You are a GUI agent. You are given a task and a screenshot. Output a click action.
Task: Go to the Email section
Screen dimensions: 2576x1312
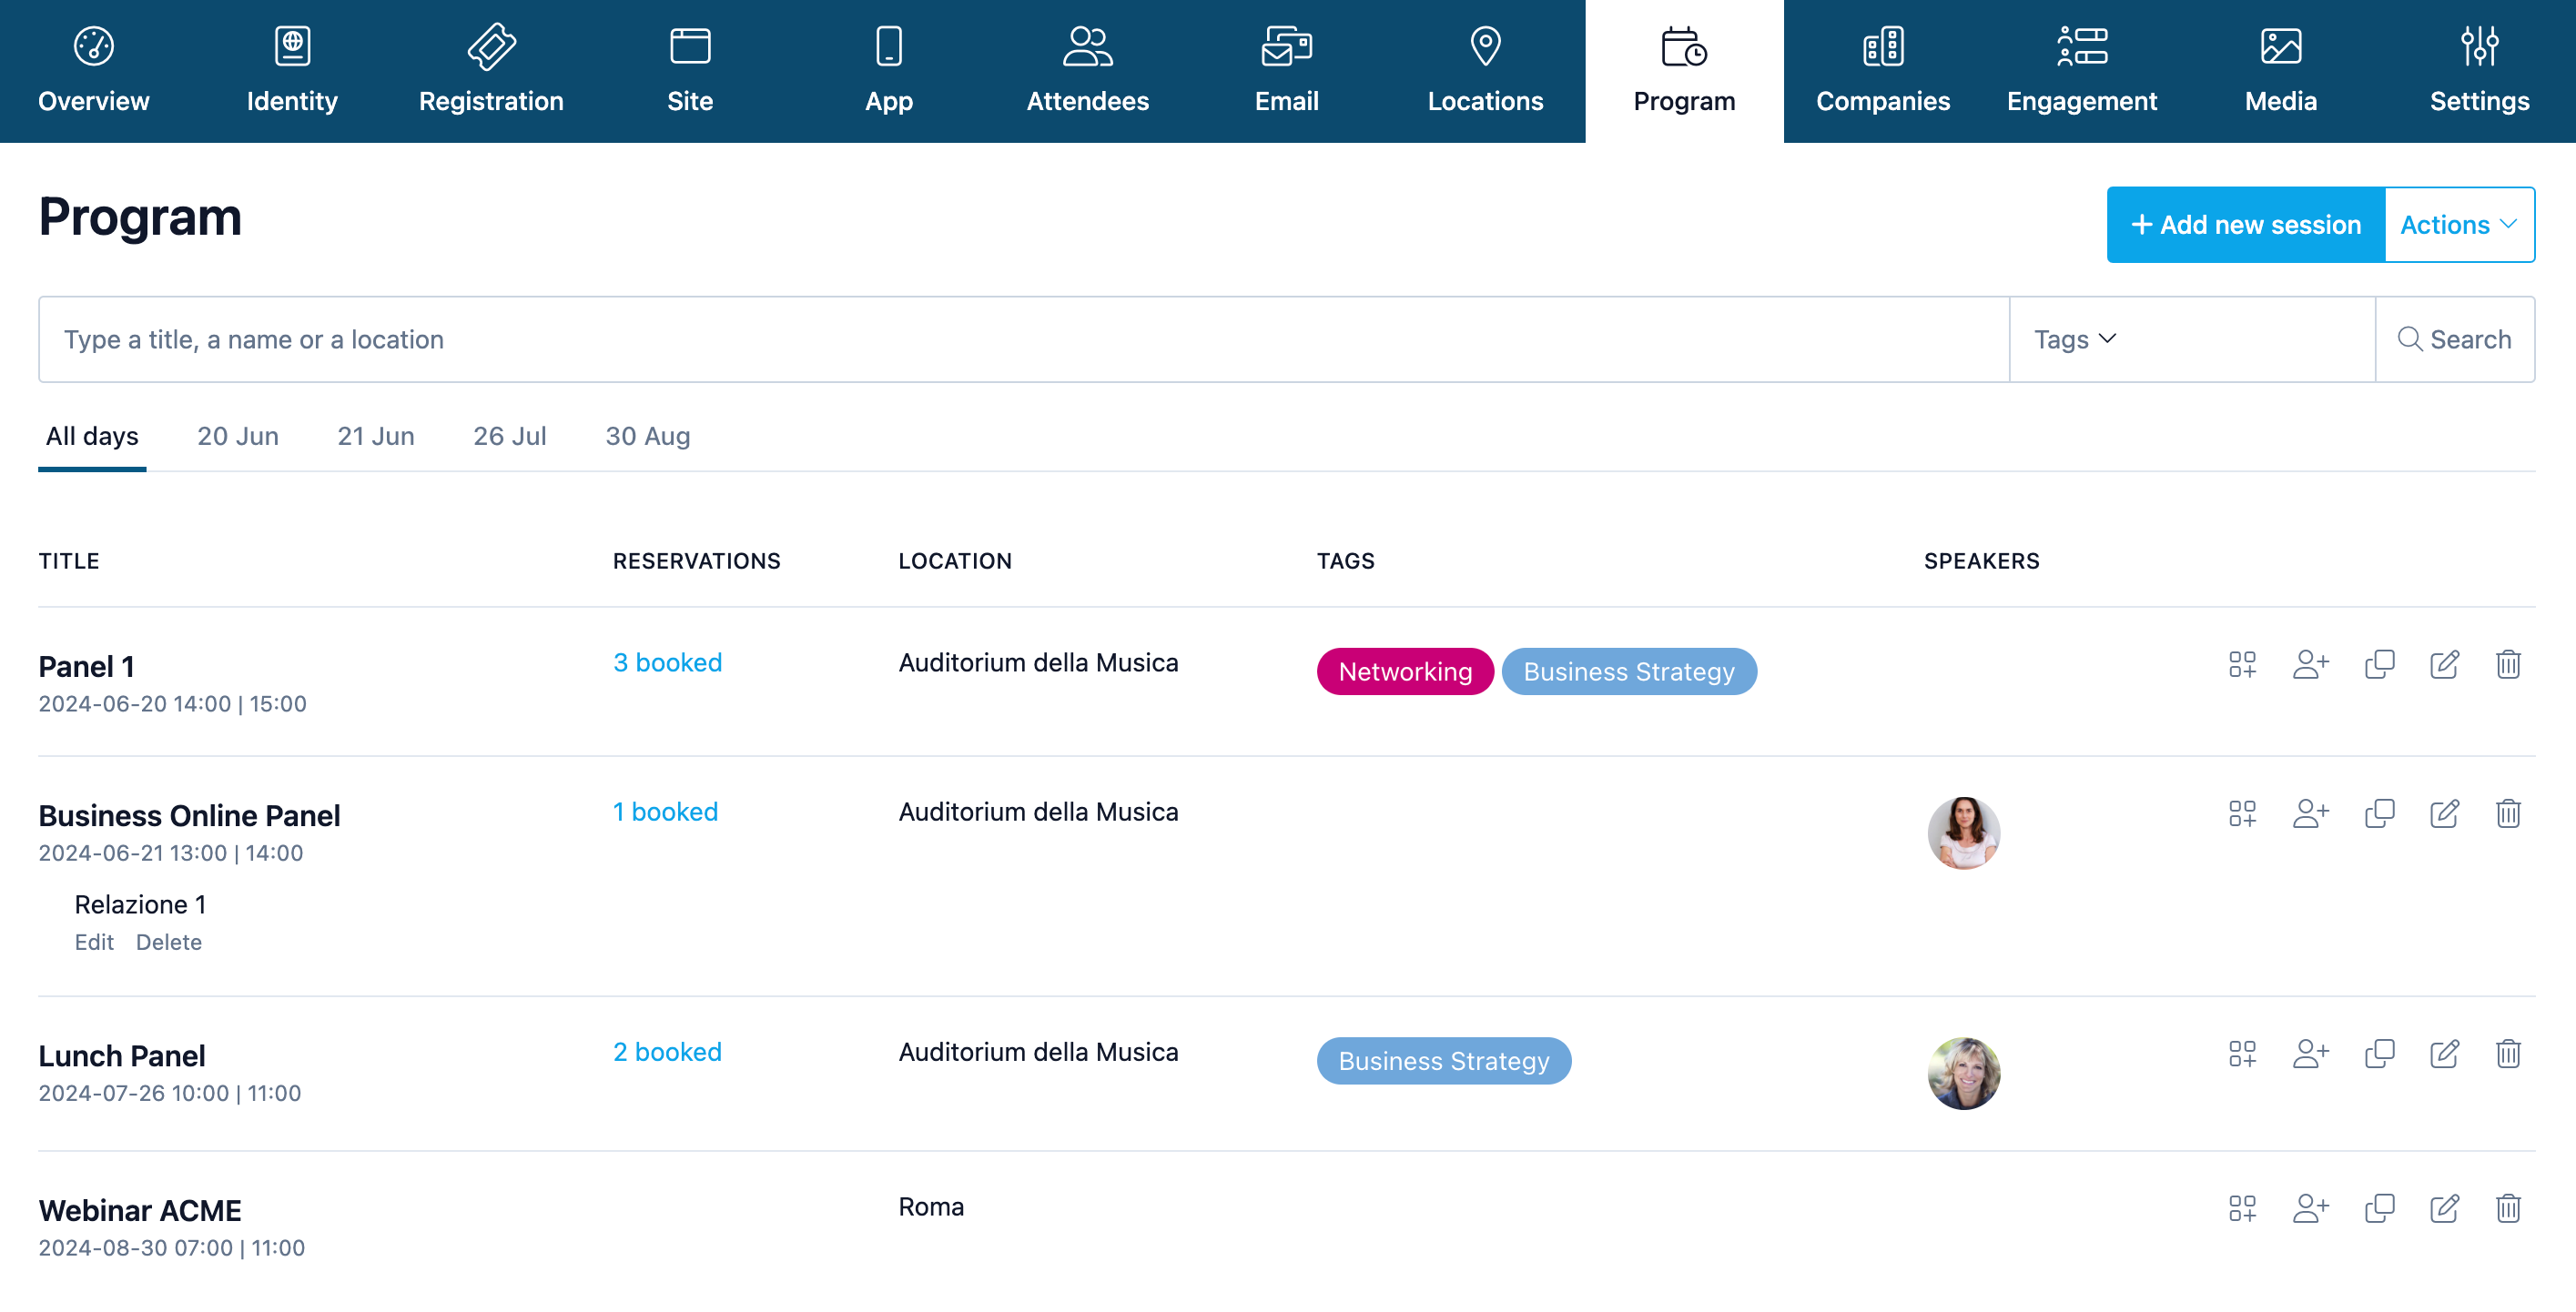[x=1287, y=71]
